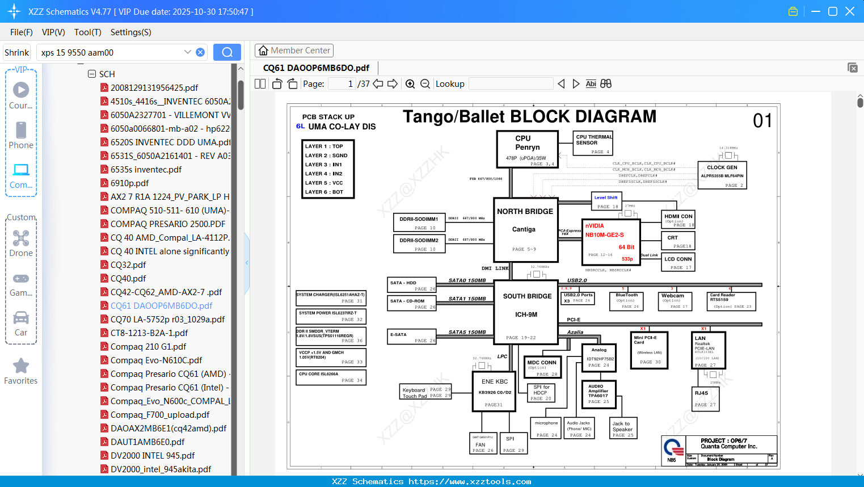Open 2008129131956425.pdf

tap(154, 88)
